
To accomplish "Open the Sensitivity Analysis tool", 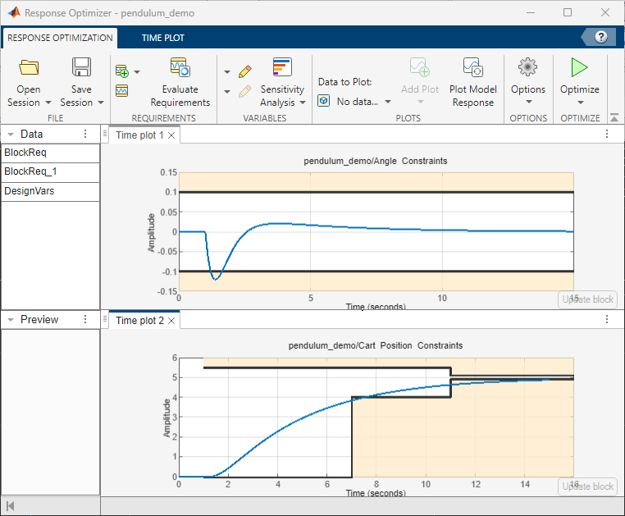I will 282,68.
